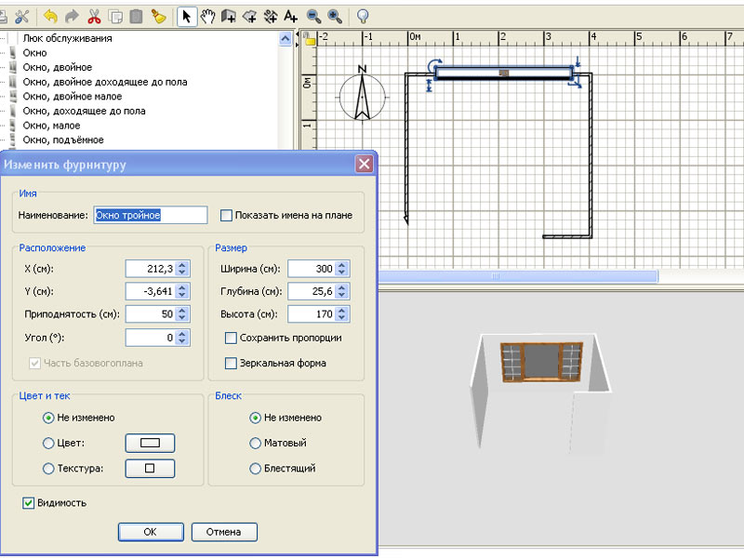Screen dimensions: 744x558
Task: Open the Цвет color picker button
Action: (150, 444)
